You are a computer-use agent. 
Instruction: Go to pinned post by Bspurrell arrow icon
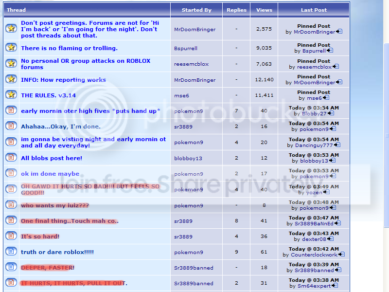(330, 51)
